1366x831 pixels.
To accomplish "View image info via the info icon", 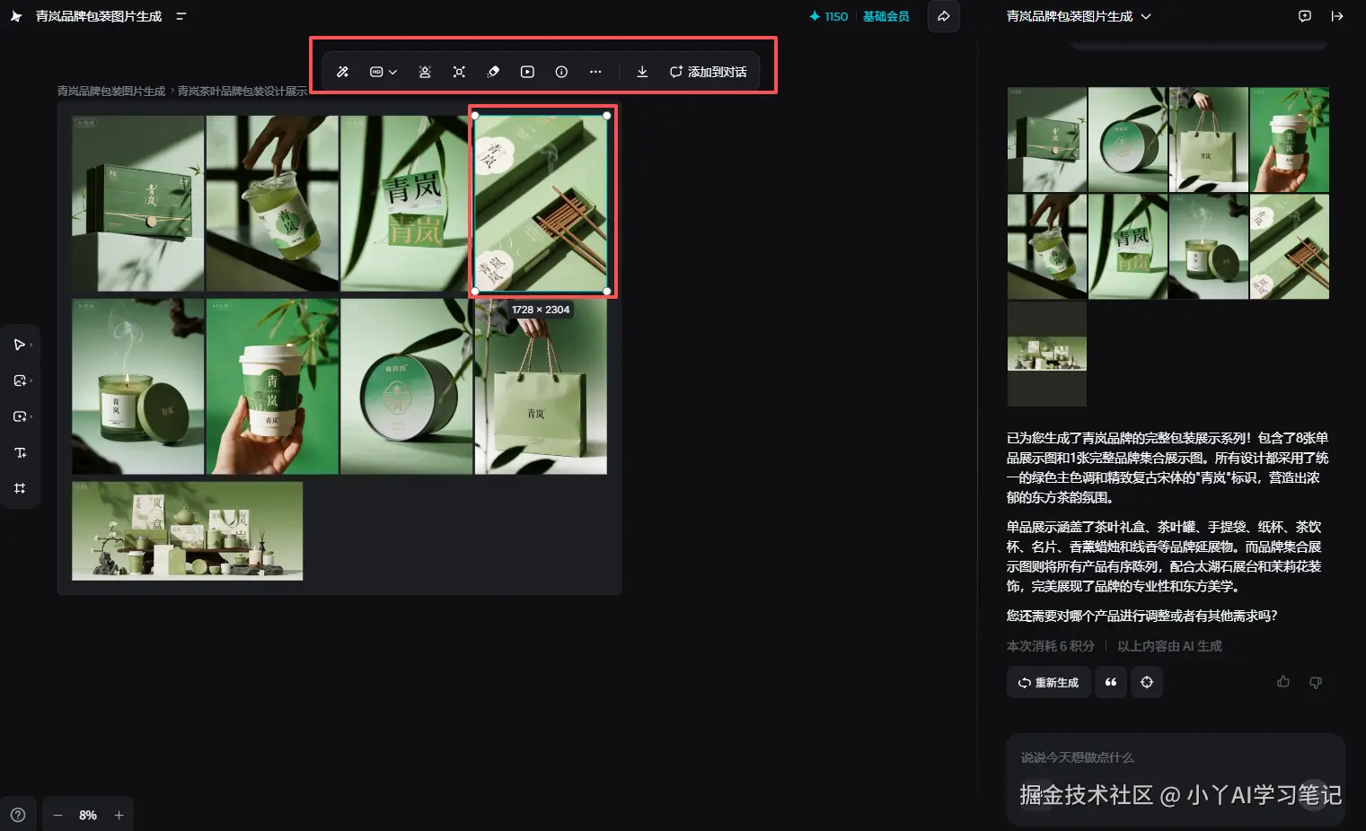I will (x=561, y=72).
